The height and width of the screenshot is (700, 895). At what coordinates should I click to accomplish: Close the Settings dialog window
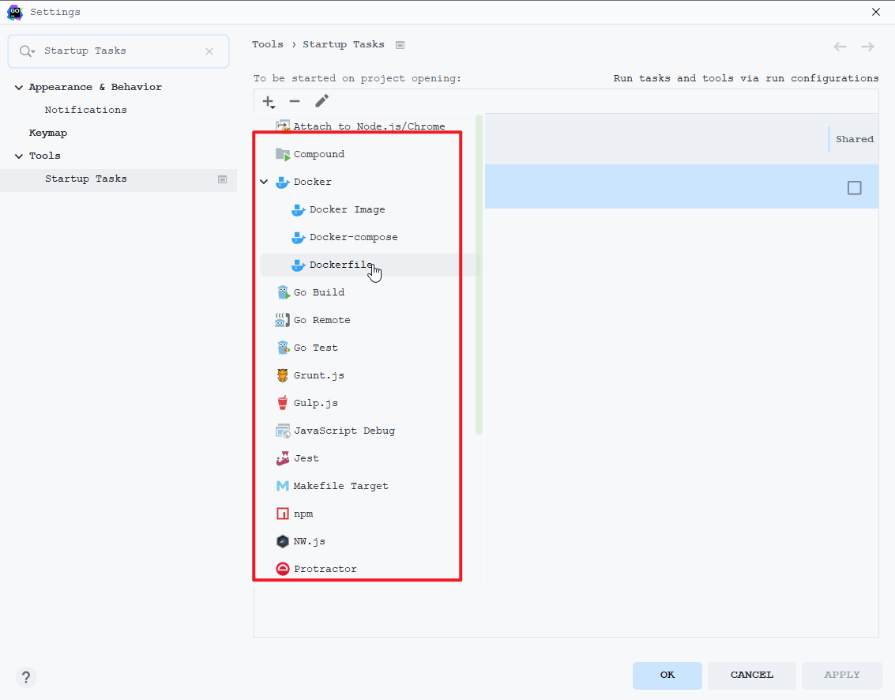tap(875, 12)
